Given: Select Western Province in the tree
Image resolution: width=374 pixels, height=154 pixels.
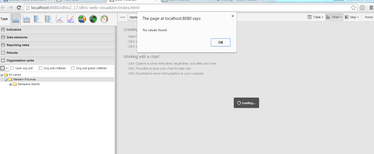Looking at the screenshot, I should click(x=24, y=79).
